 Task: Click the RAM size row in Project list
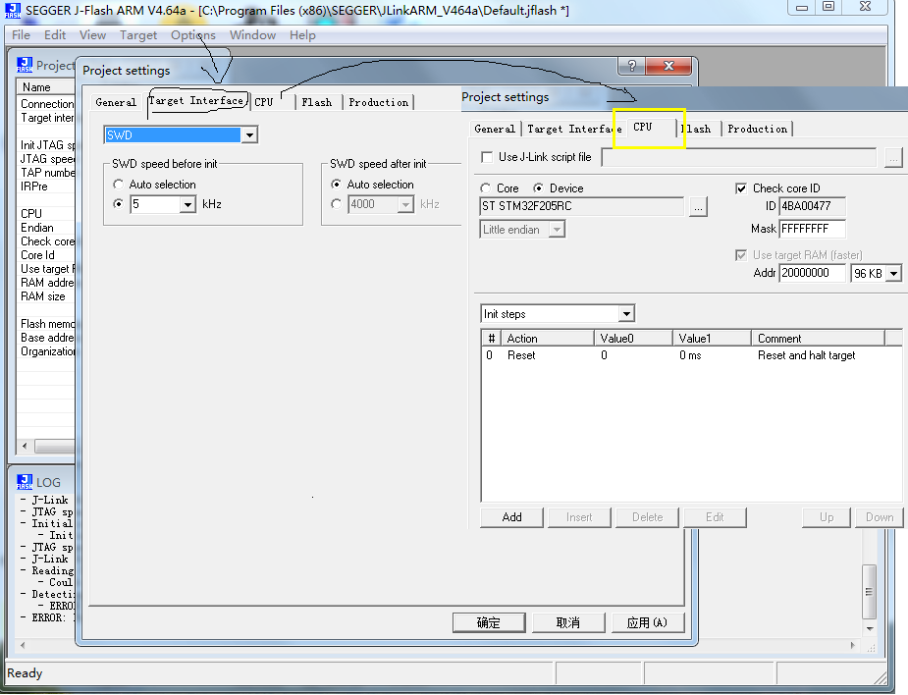click(x=46, y=295)
